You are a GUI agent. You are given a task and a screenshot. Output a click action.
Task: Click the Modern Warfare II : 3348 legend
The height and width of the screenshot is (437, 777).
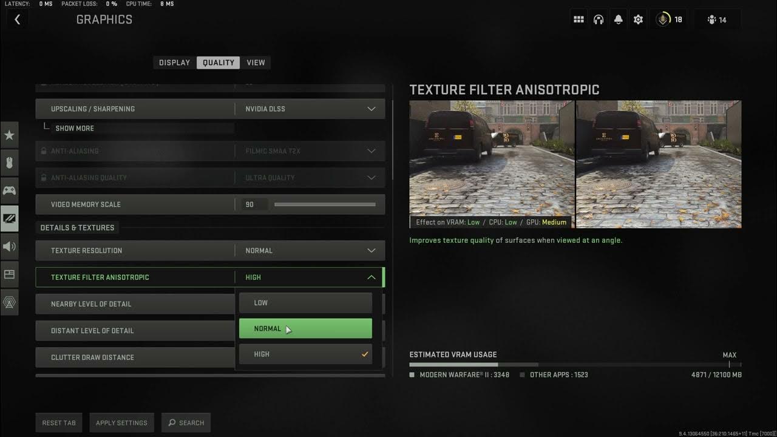coord(460,375)
